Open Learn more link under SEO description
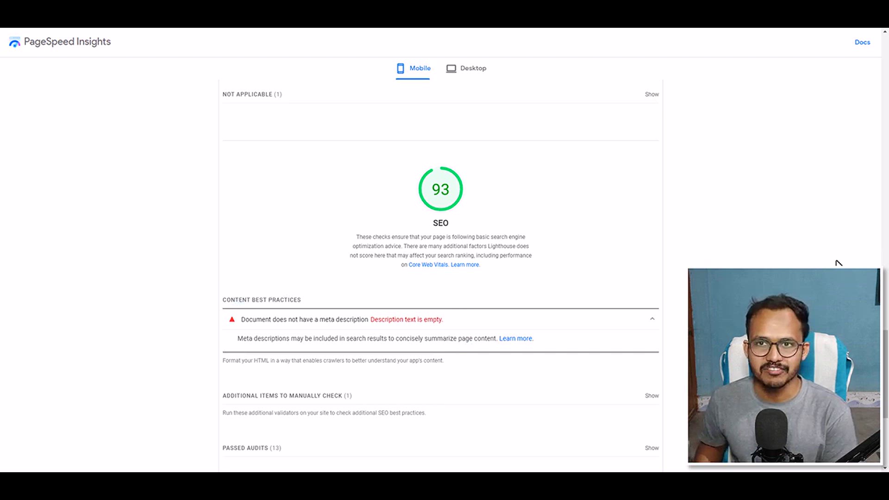The height and width of the screenshot is (500, 889). (x=465, y=265)
